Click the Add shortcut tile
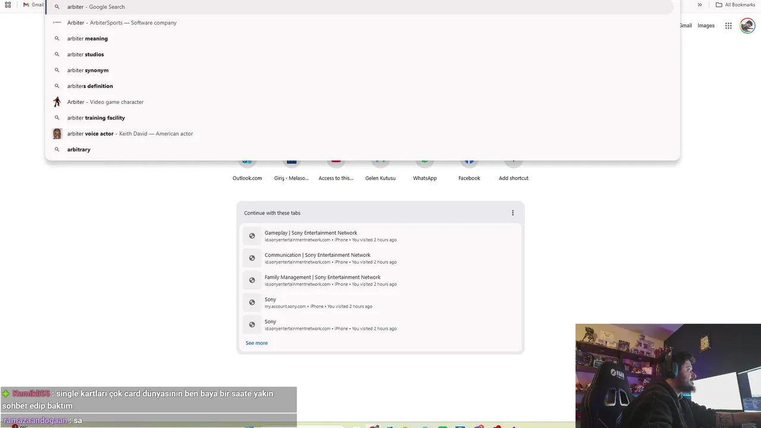Screen dimensions: 761x428 tap(514, 170)
